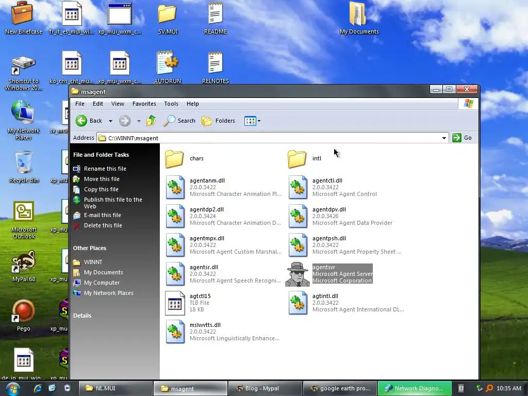The image size is (528, 396).
Task: Switch to NL.MUI taskbar window
Action: point(115,388)
